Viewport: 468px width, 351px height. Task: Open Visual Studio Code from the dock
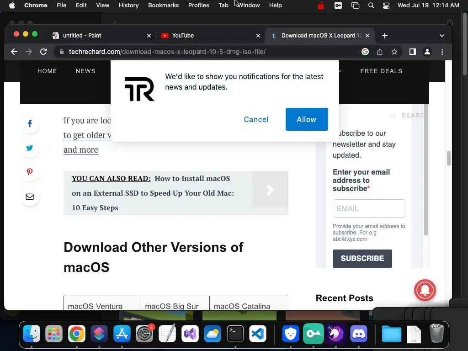click(258, 333)
